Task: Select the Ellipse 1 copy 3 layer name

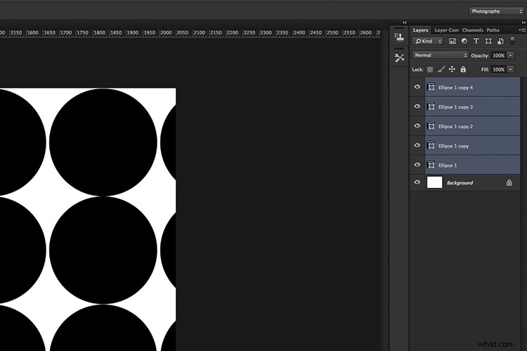Action: pos(455,107)
